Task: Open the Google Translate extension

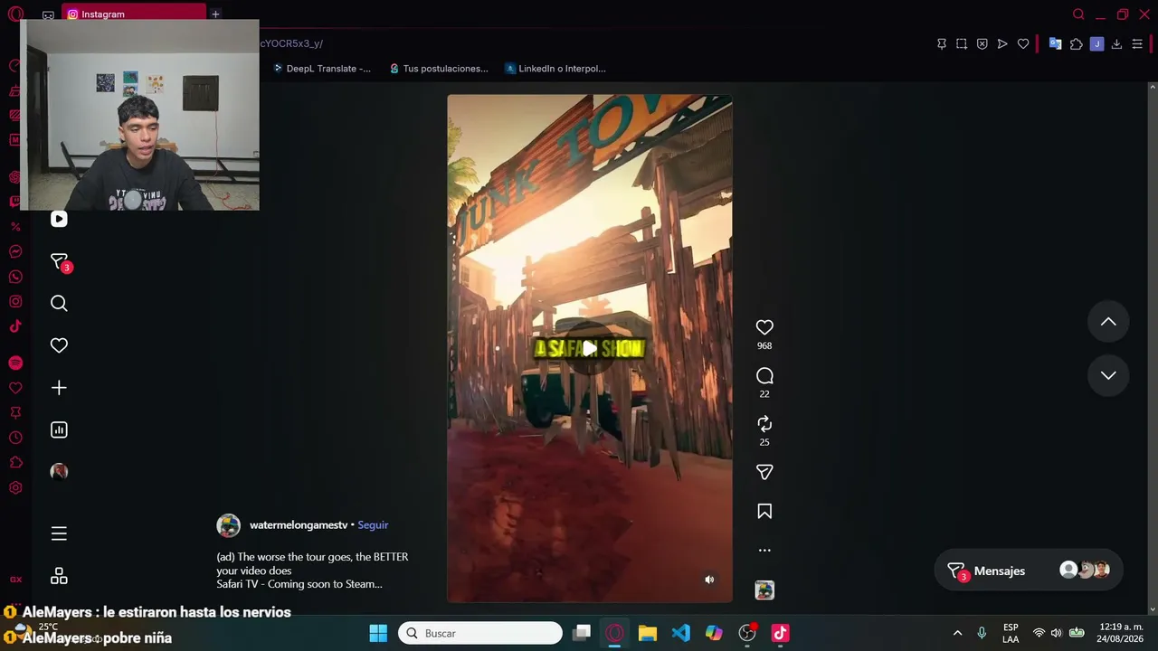Action: coord(1055,43)
